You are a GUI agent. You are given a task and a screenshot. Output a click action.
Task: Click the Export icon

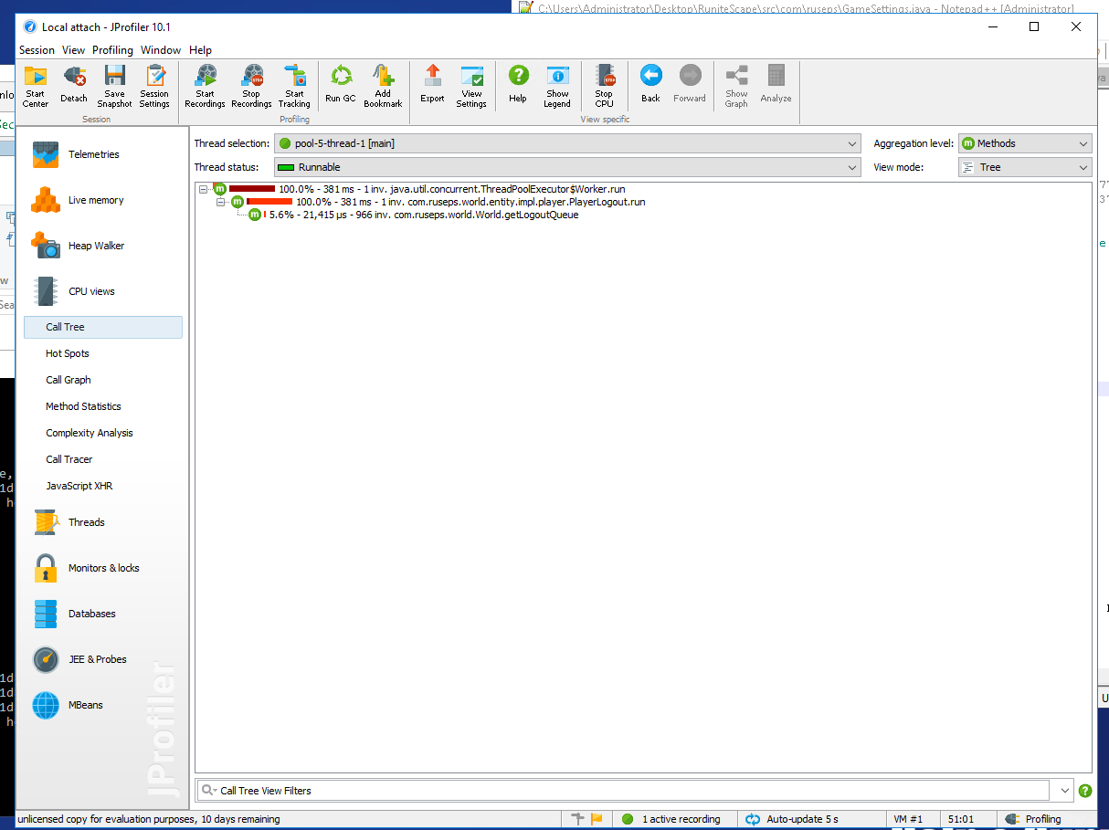432,86
